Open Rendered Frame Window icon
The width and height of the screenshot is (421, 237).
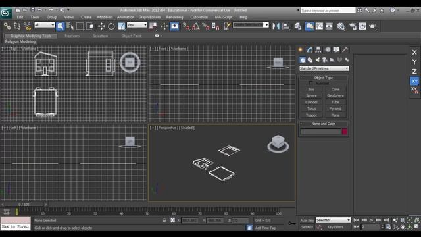tap(362, 26)
